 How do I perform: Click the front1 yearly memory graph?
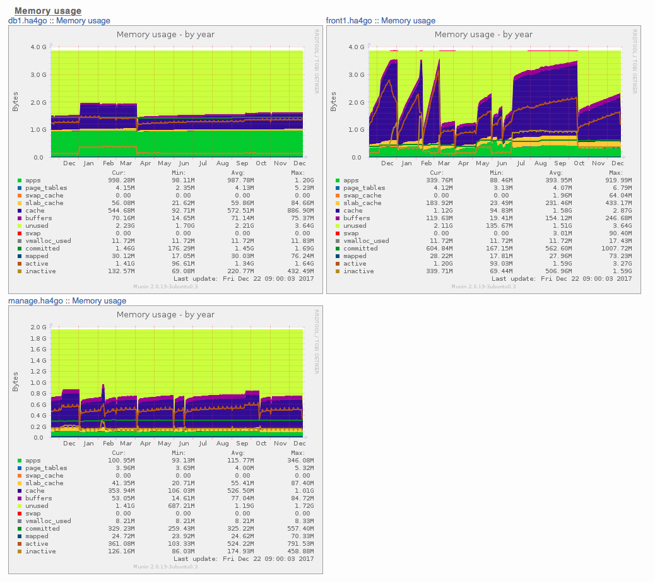click(x=483, y=160)
